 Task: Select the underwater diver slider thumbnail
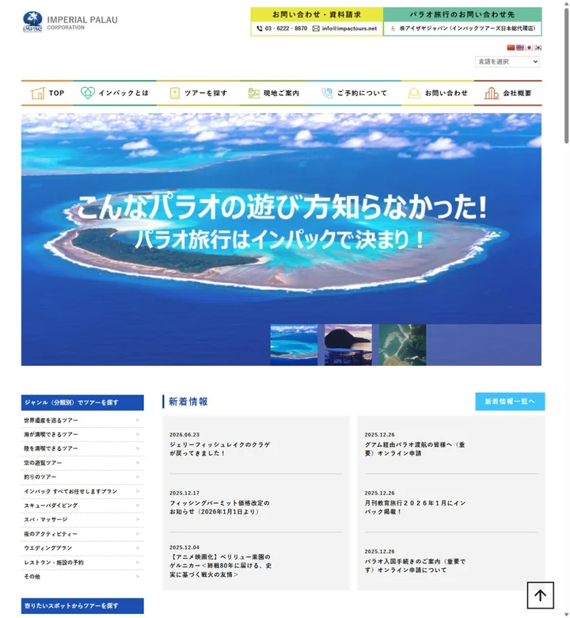[402, 345]
